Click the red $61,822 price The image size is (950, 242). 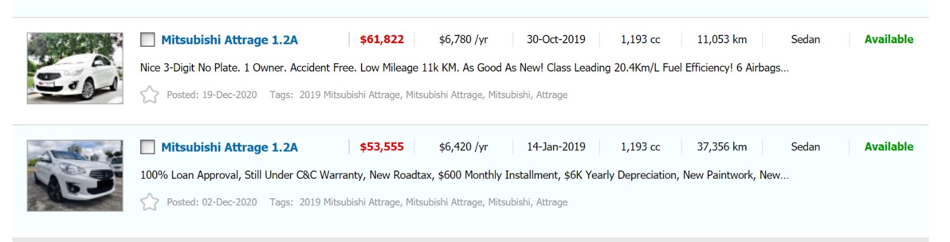[382, 40]
